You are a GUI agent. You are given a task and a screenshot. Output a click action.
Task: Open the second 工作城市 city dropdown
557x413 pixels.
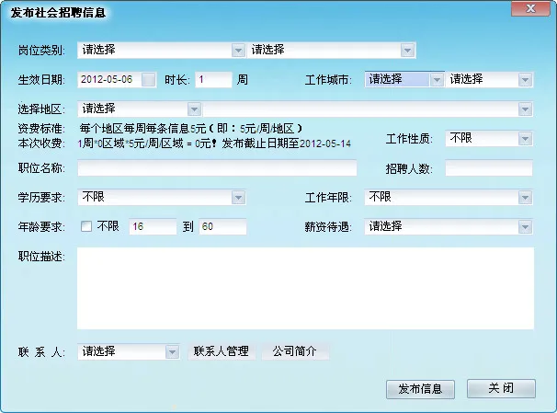(525, 80)
